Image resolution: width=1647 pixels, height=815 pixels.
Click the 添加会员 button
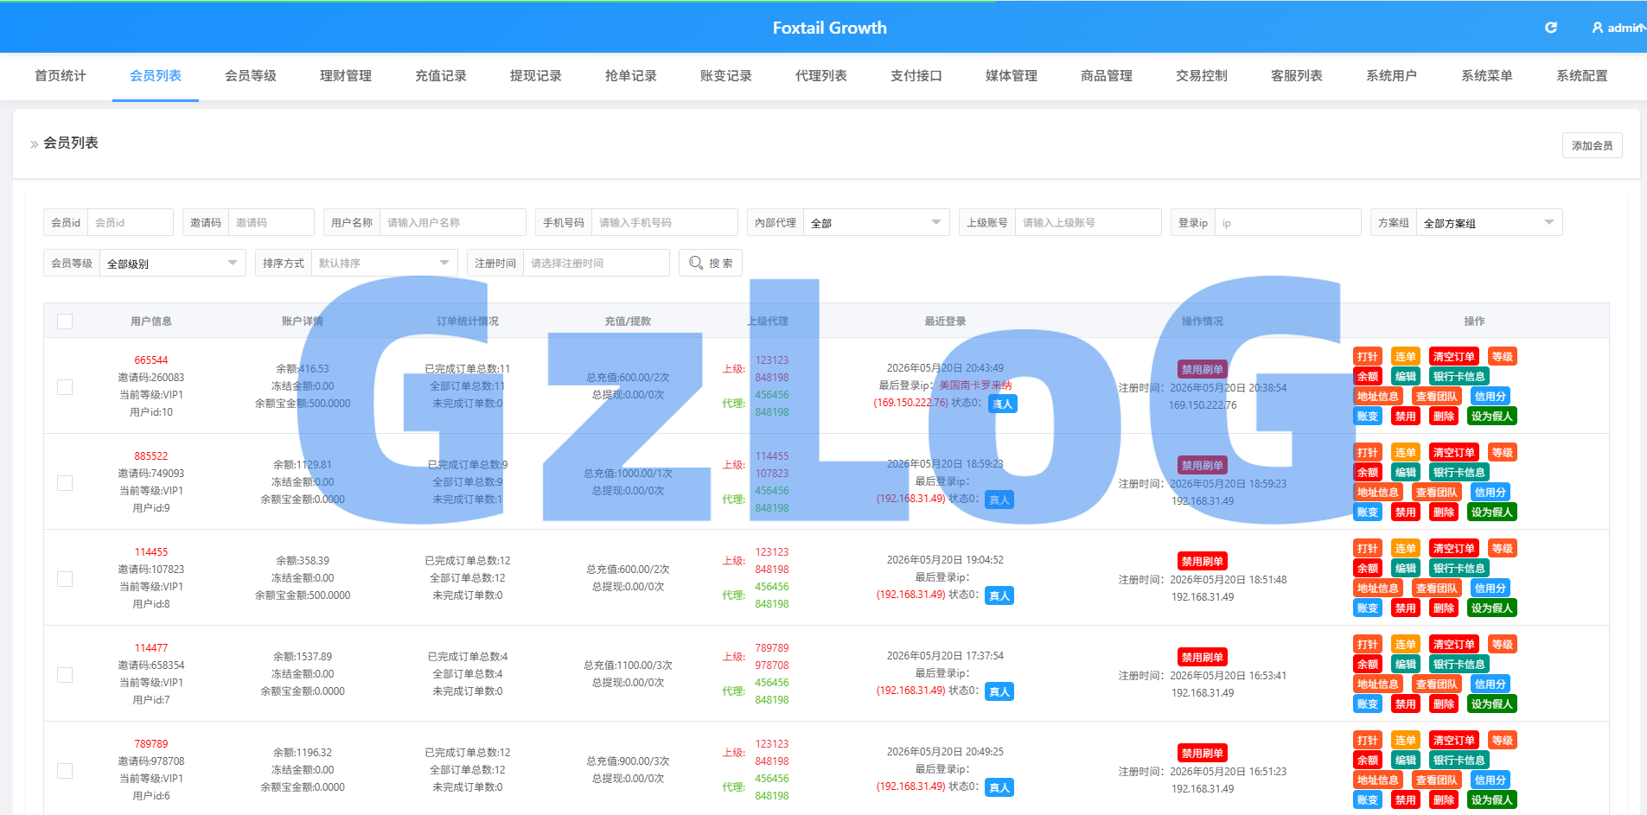(x=1593, y=145)
